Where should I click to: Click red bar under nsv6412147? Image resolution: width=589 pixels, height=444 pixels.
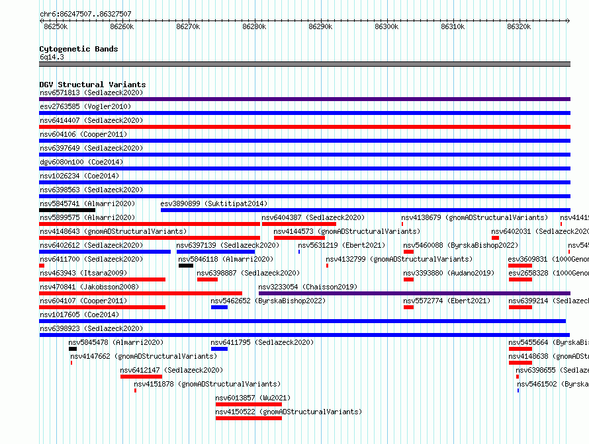pos(141,377)
